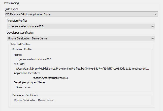Image resolution: width=163 pixels, height=111 pixels.
Task: Click the Provision Profile label above the combo box
Action: click(17, 21)
